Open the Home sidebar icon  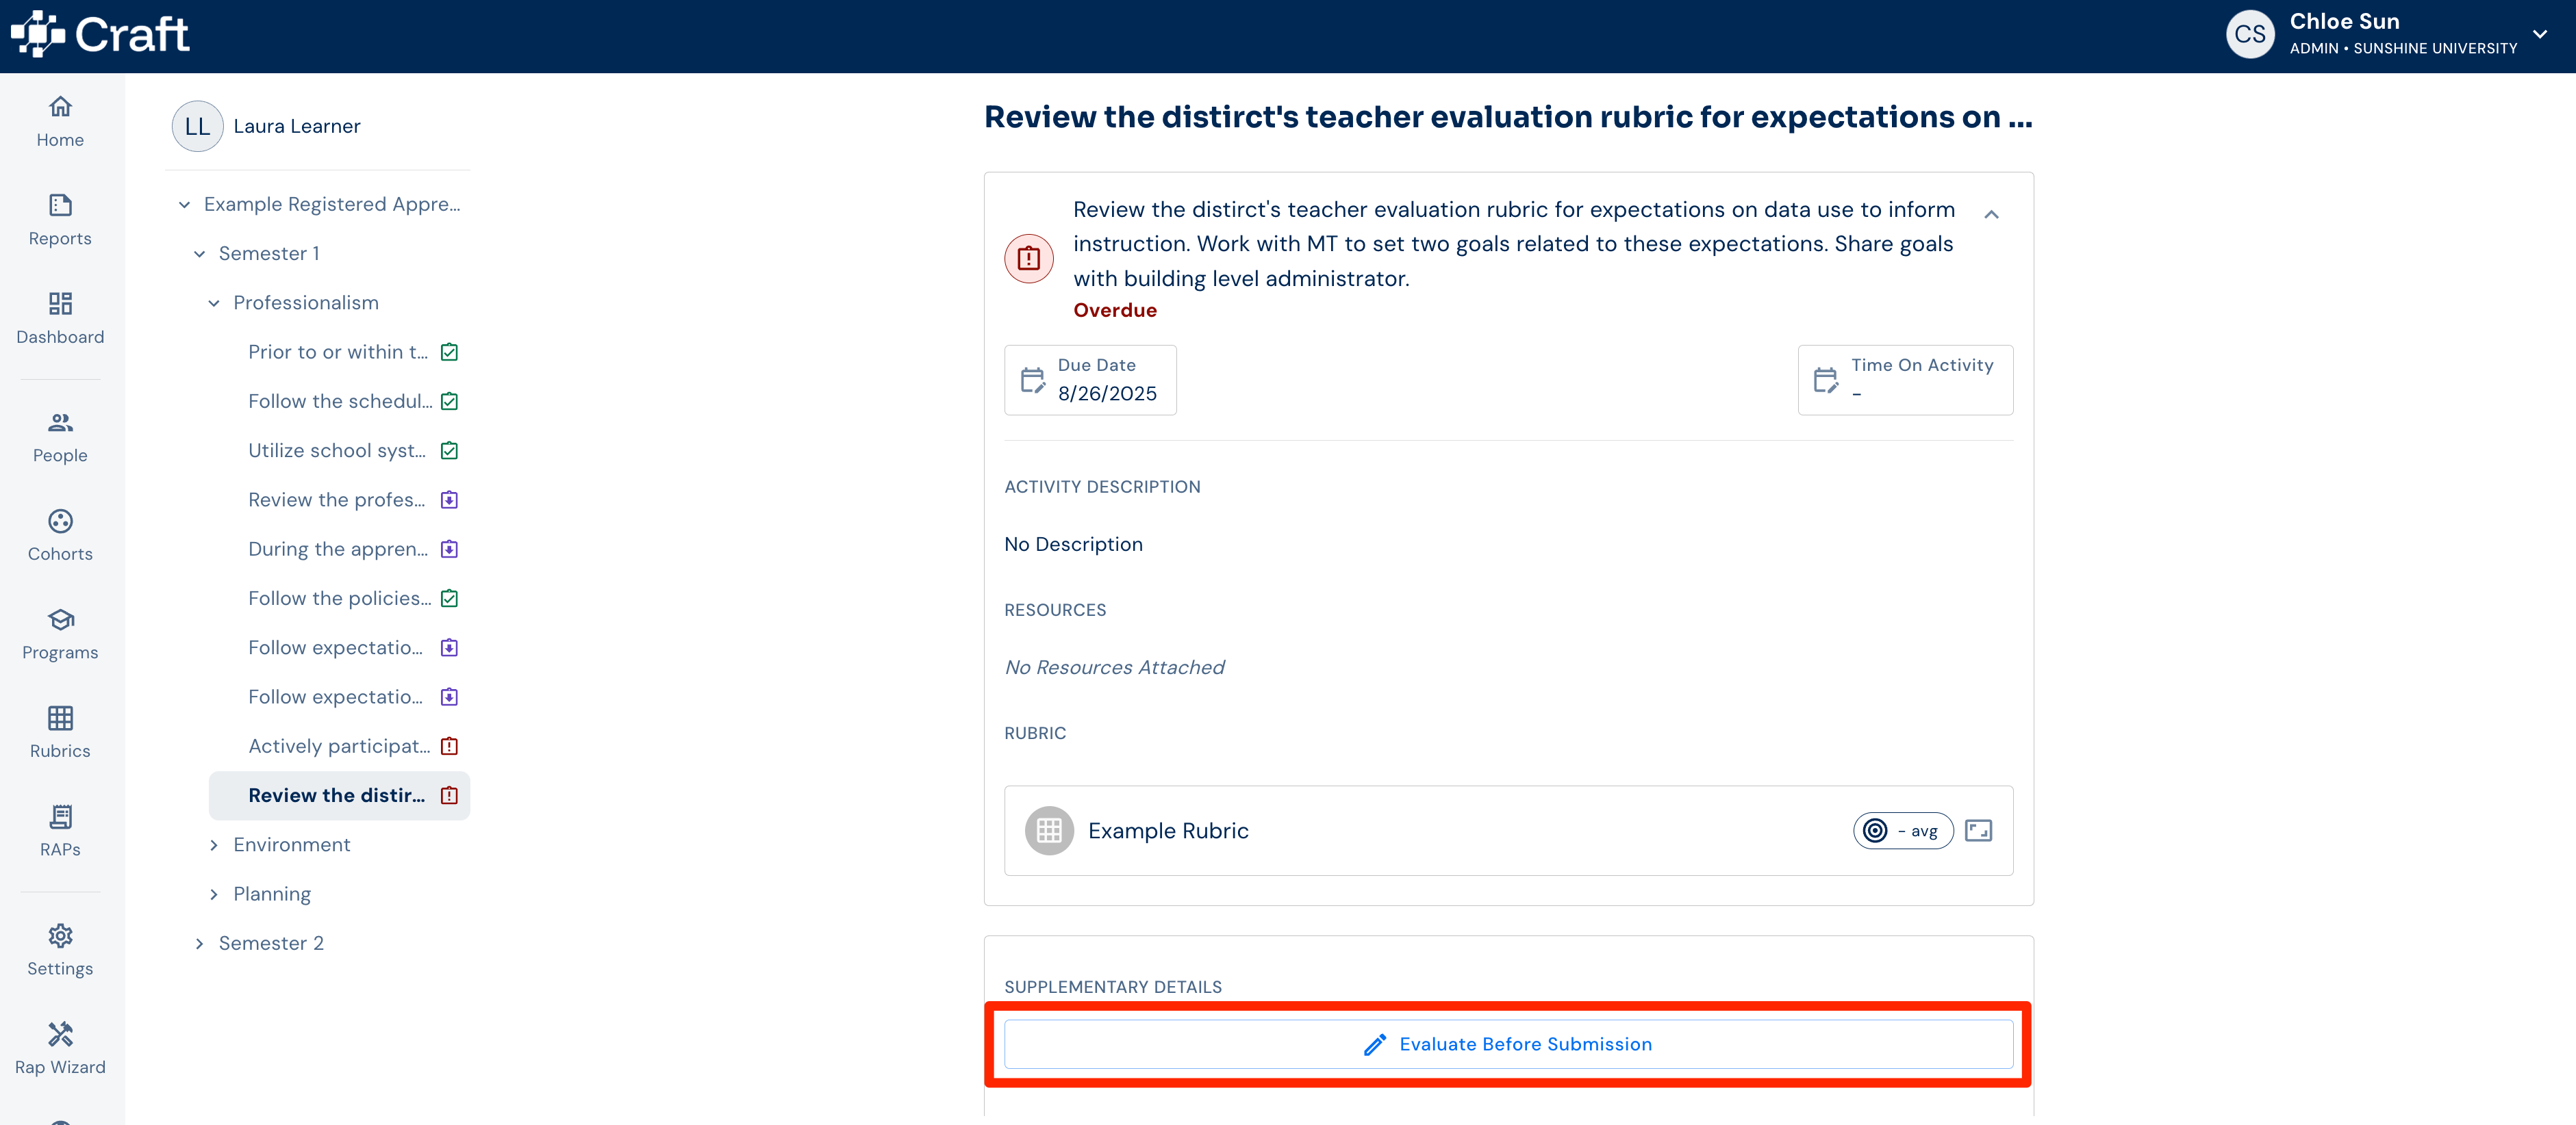[60, 106]
